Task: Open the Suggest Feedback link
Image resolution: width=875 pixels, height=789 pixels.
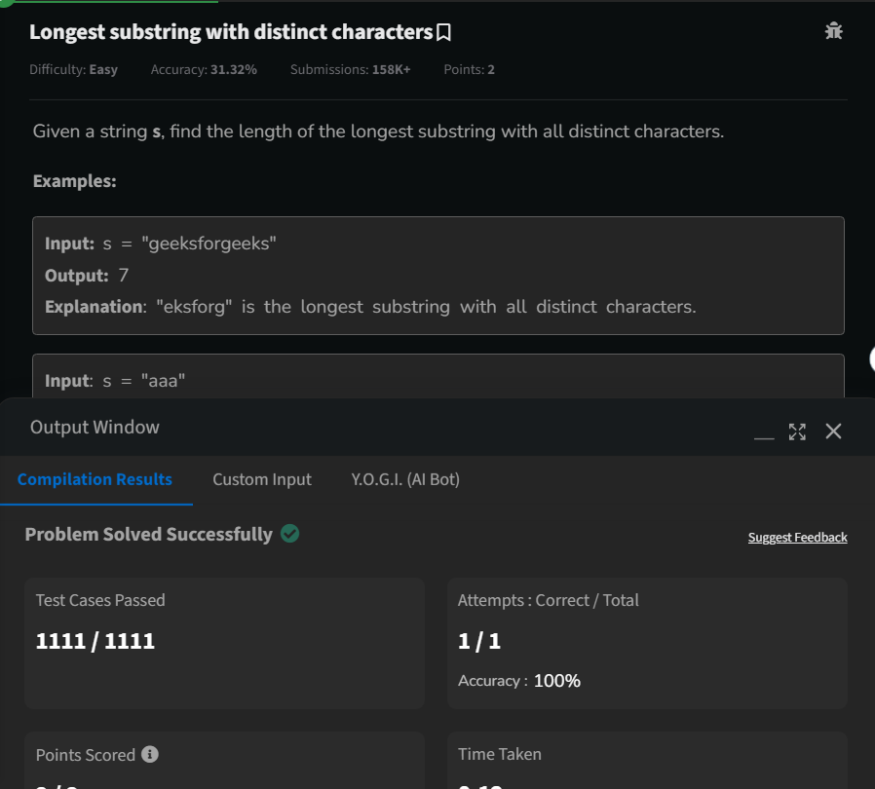Action: 797,537
